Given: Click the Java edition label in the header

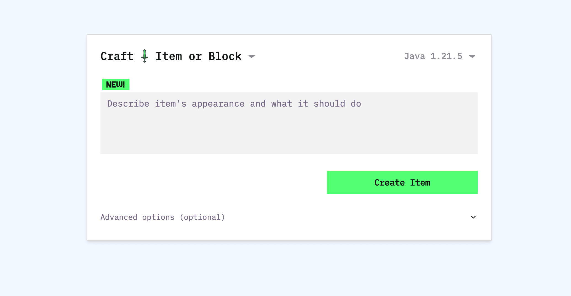Looking at the screenshot, I should point(433,56).
